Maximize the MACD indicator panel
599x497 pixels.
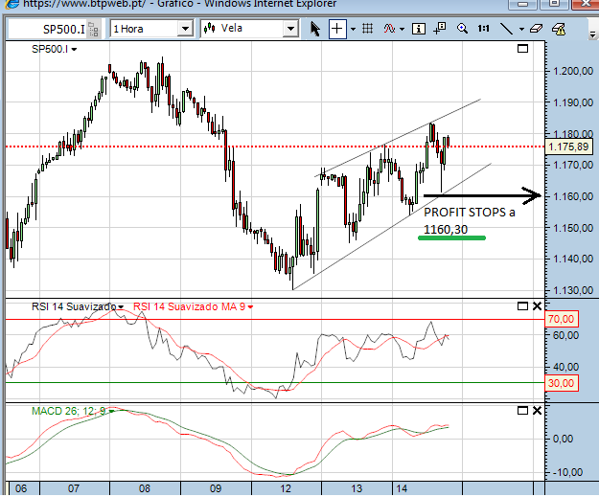(x=522, y=411)
